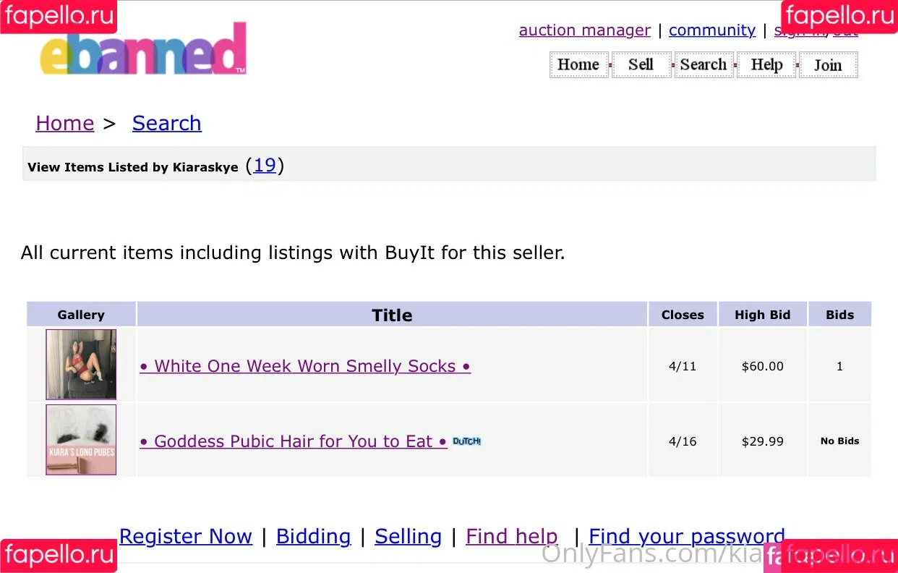Click the Find your password link
This screenshot has width=898, height=573.
[x=687, y=537]
